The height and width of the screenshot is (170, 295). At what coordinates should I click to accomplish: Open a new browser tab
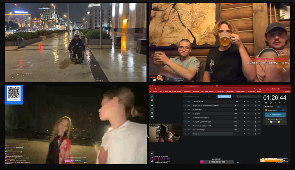coord(233,86)
